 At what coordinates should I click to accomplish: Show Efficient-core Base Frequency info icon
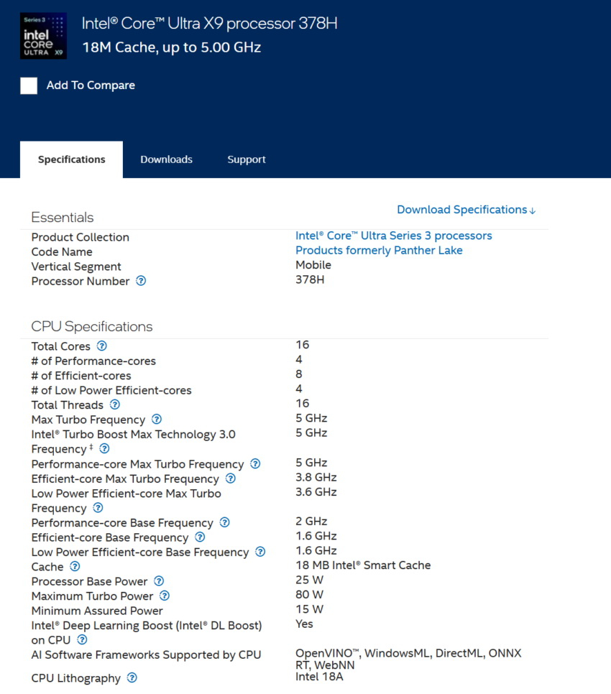pyautogui.click(x=200, y=537)
